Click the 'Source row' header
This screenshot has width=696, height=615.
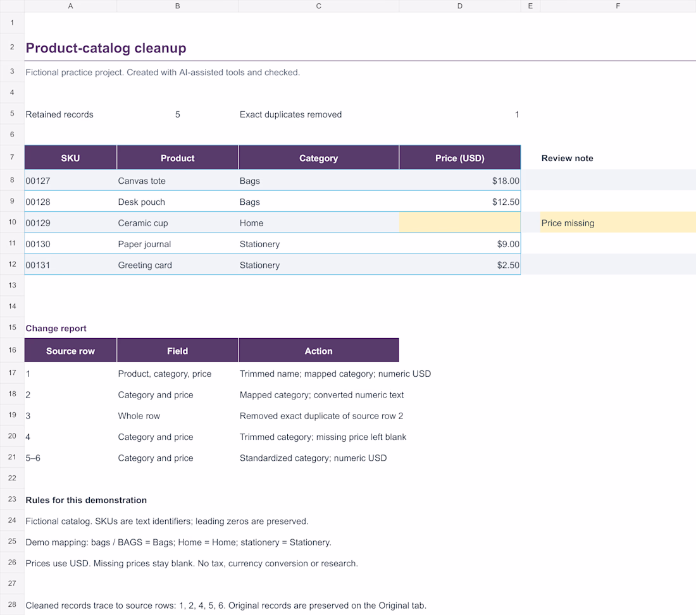(x=71, y=351)
